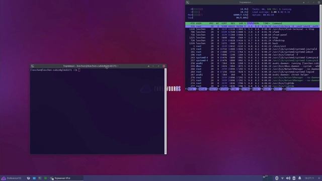Select the /sbin/init process row
Image resolution: width=322 pixels, height=181 pixels.
252,46
